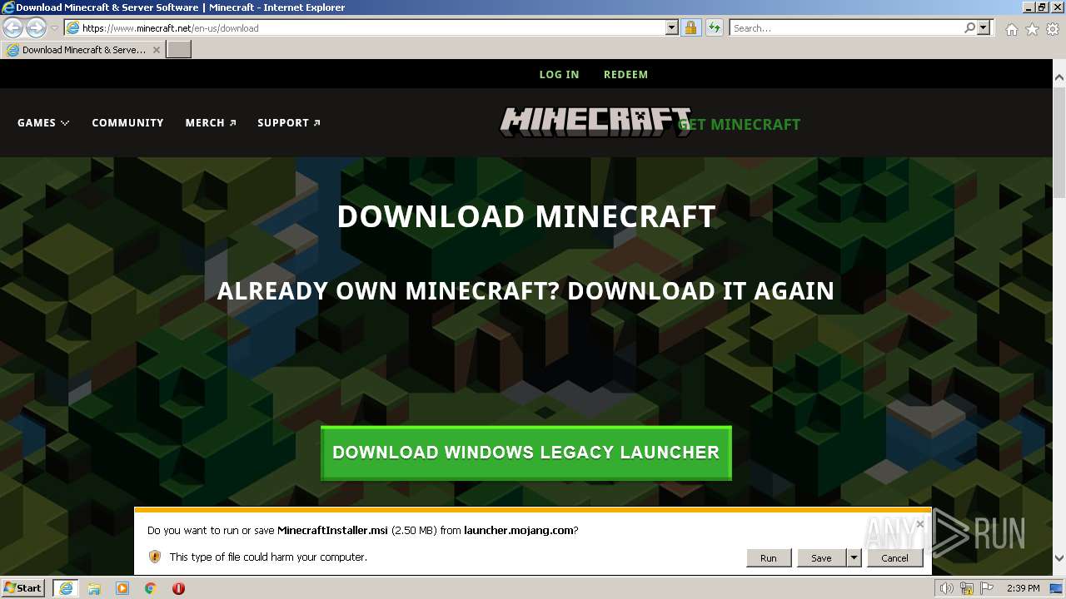The width and height of the screenshot is (1066, 599).
Task: Click the search magnifier icon
Action: pos(969,27)
